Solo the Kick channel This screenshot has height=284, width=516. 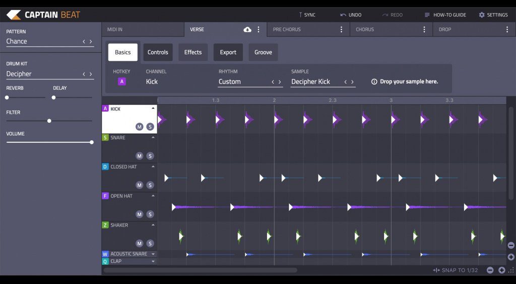click(x=150, y=127)
